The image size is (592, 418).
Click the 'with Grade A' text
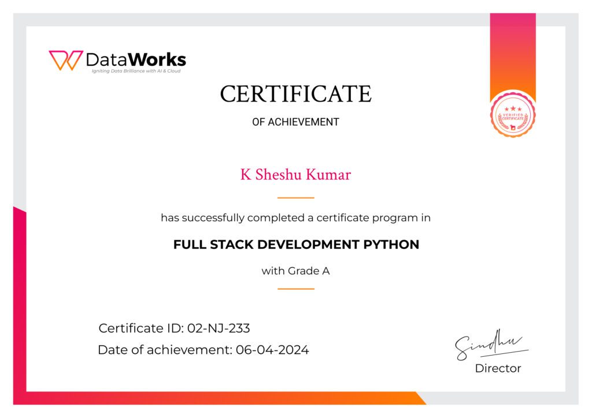tap(295, 271)
